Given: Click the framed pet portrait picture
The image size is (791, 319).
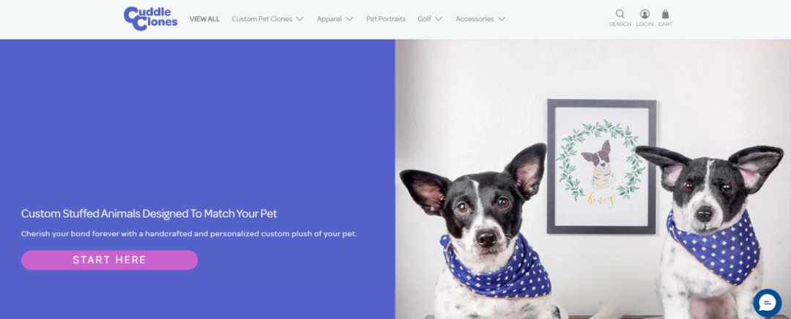Looking at the screenshot, I should (601, 167).
